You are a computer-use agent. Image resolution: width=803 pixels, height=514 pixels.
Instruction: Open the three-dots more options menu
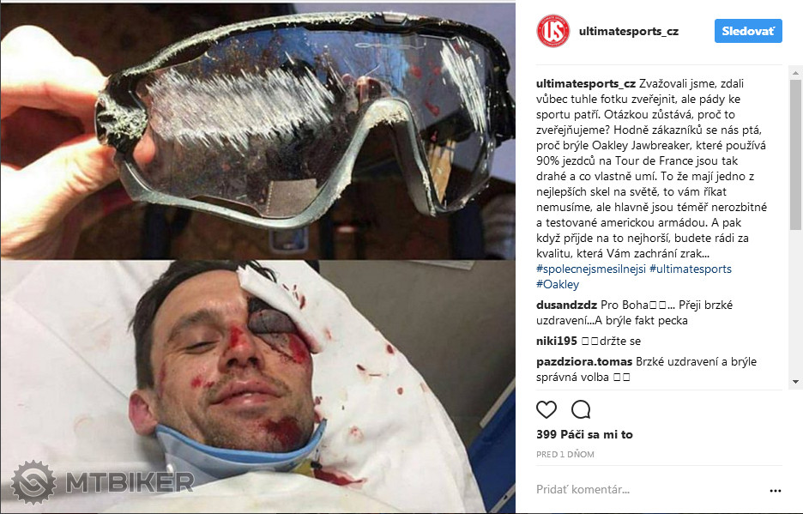[x=776, y=491]
